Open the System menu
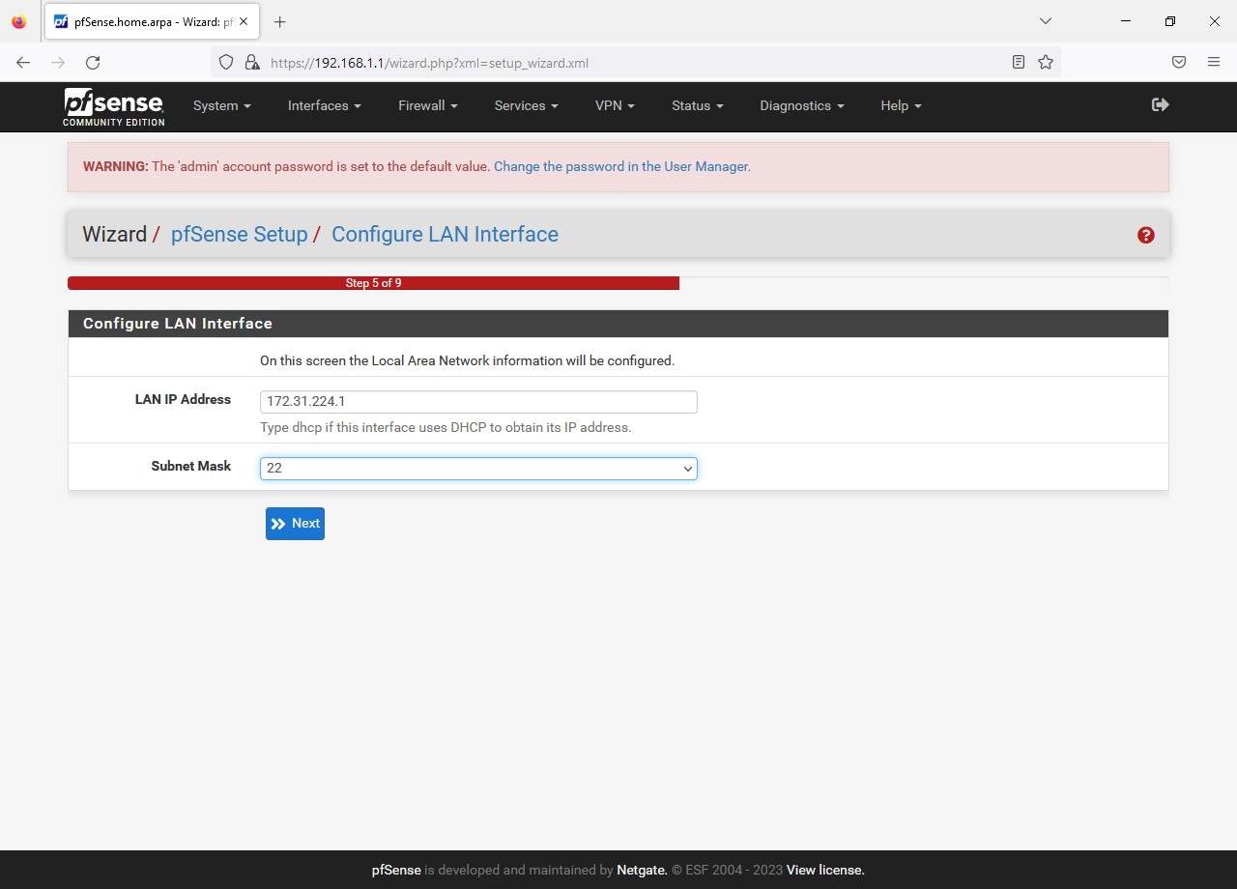This screenshot has height=889, width=1237. click(x=222, y=105)
